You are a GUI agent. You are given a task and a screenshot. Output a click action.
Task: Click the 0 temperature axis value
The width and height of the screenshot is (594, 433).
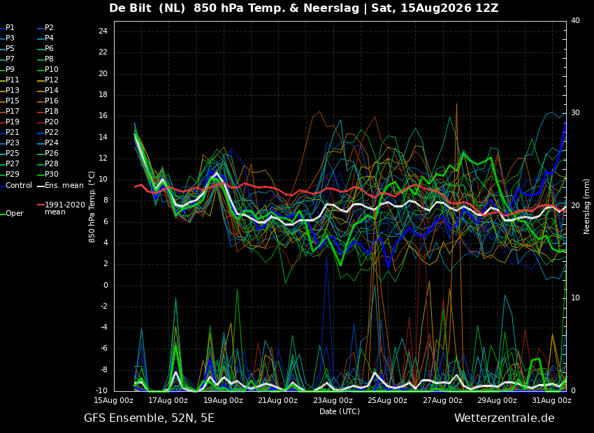(x=106, y=286)
